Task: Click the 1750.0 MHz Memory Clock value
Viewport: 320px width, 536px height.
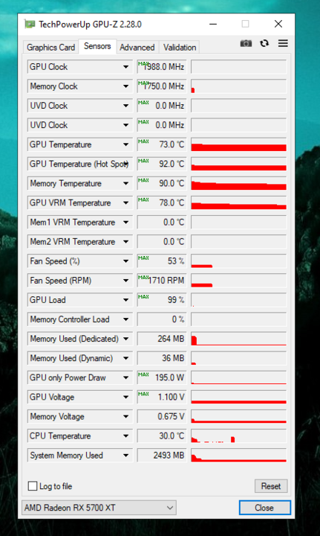Action: 162,86
